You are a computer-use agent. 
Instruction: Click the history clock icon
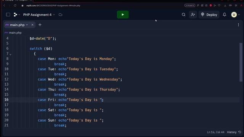pyautogui.click(x=240, y=132)
